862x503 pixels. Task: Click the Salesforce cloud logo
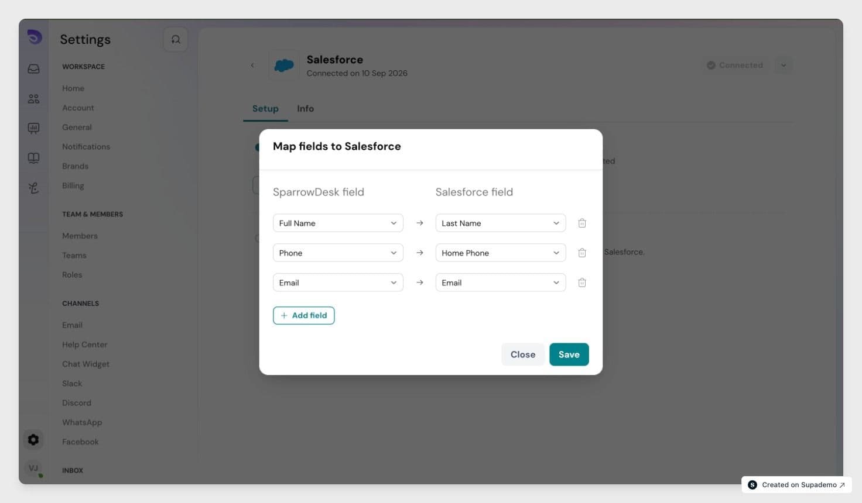[x=284, y=65]
